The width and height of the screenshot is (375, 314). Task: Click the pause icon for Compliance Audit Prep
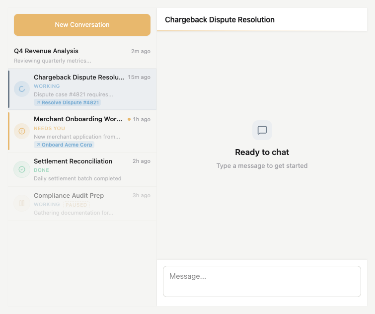[21, 203]
